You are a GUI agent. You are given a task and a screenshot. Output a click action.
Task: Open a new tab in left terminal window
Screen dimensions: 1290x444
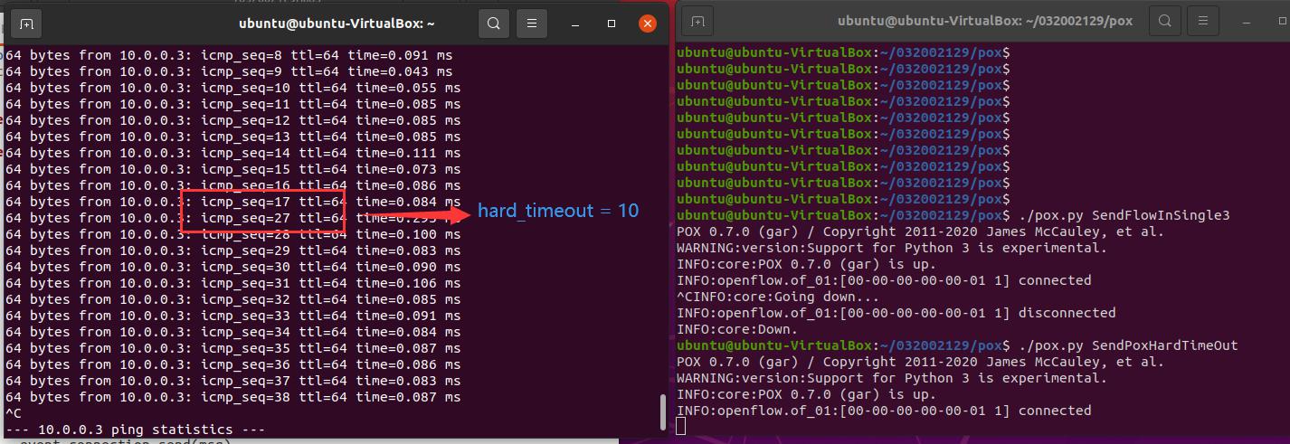pyautogui.click(x=27, y=24)
